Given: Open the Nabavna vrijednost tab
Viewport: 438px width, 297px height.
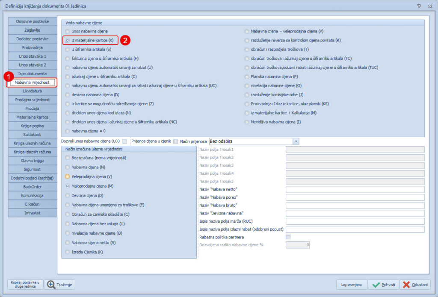Looking at the screenshot, I should point(32,82).
